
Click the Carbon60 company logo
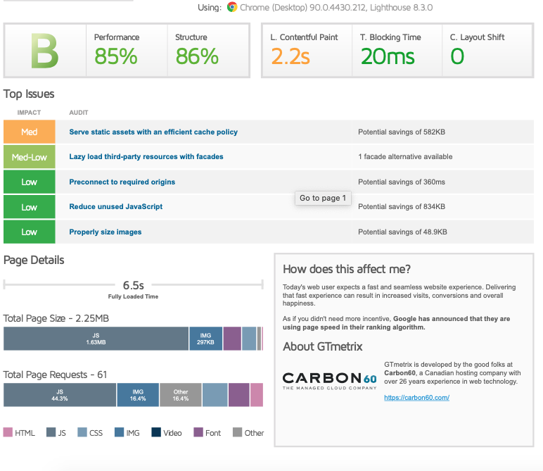(330, 381)
